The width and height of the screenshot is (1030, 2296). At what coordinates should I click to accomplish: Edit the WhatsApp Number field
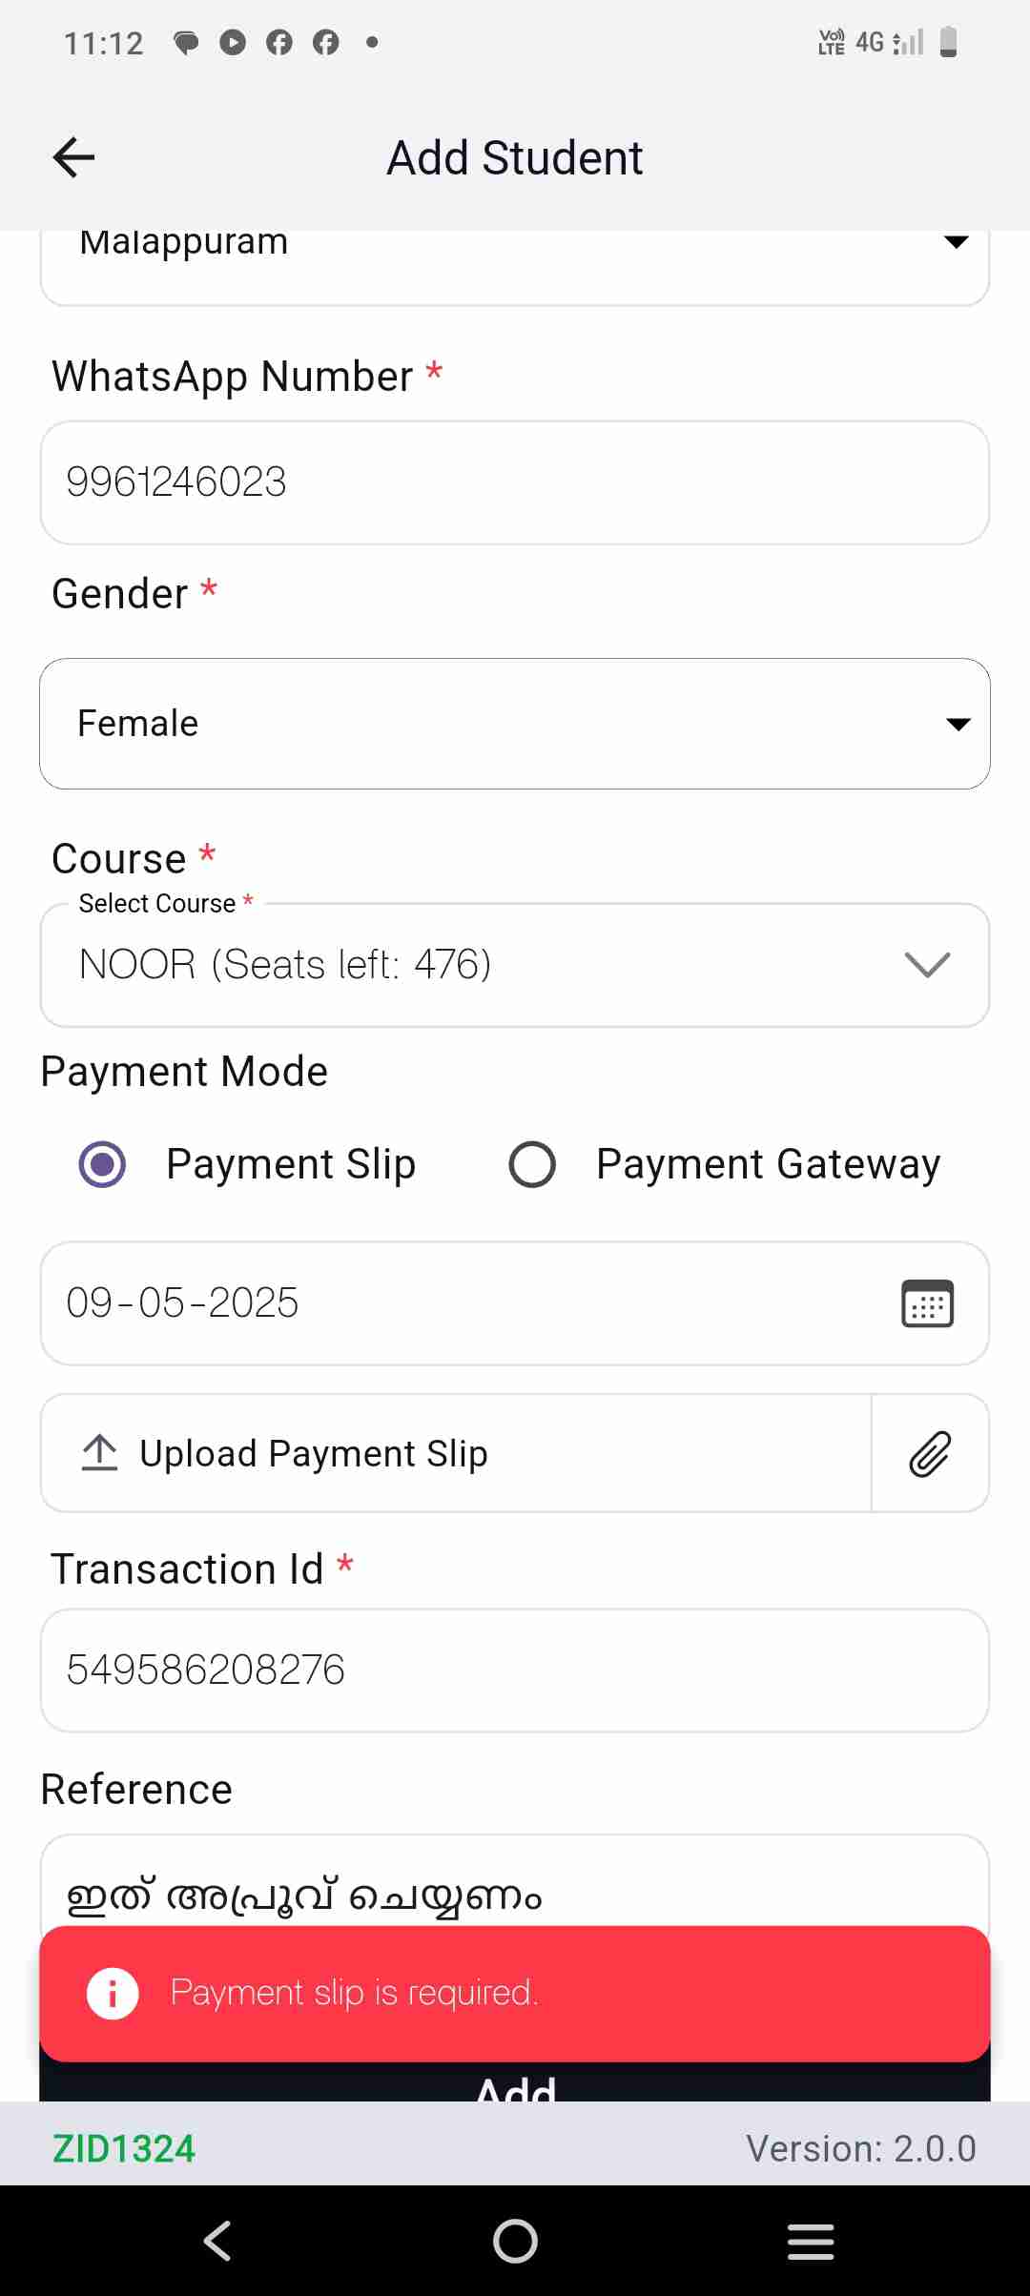pos(515,482)
